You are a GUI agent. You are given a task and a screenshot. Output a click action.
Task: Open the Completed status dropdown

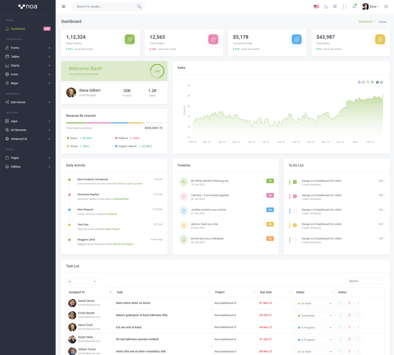pyautogui.click(x=314, y=315)
